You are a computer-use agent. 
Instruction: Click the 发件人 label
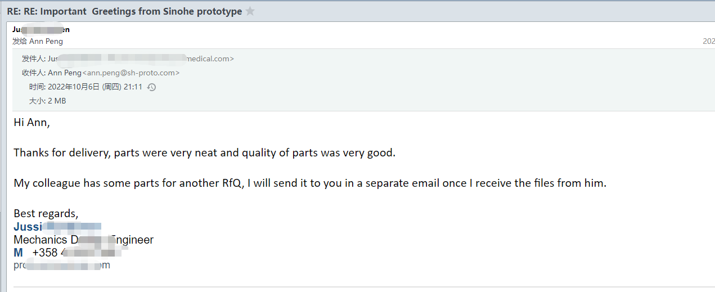point(34,59)
